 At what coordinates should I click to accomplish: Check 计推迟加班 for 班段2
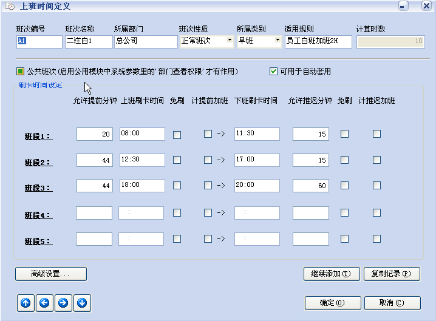click(376, 160)
